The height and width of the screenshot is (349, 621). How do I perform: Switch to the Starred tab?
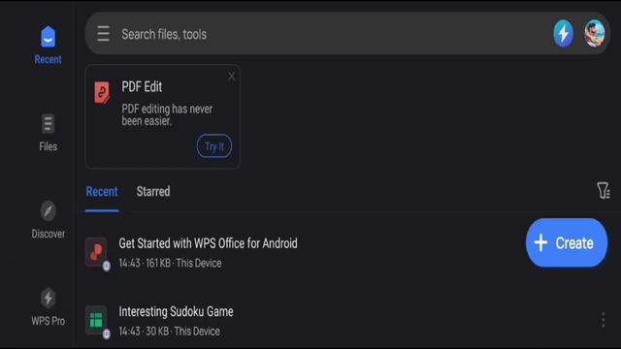click(153, 192)
